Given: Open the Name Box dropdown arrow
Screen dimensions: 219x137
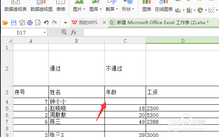Looking at the screenshot, I should point(44,33).
